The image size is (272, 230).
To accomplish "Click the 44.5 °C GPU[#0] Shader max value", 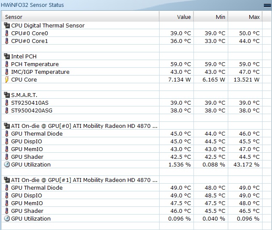I will (x=249, y=157).
